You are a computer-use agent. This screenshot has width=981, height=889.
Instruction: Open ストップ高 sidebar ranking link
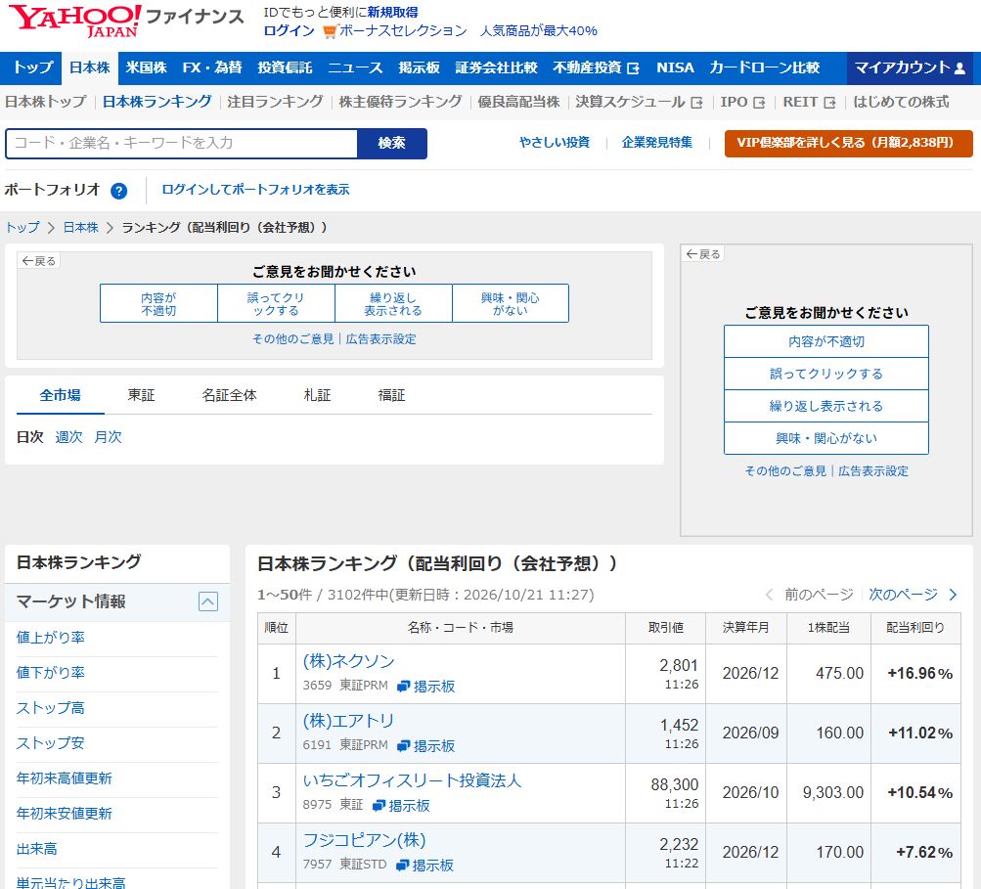pyautogui.click(x=50, y=708)
